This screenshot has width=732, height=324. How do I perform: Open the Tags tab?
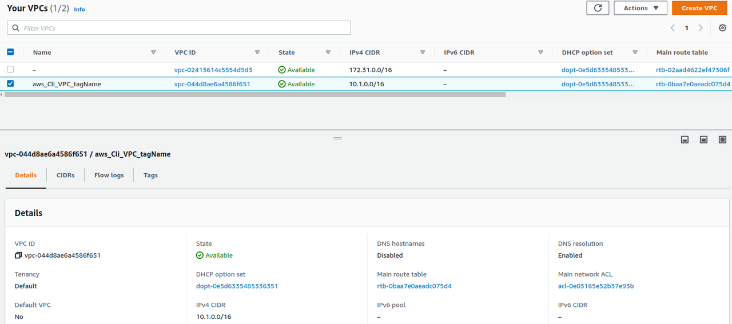(x=150, y=175)
